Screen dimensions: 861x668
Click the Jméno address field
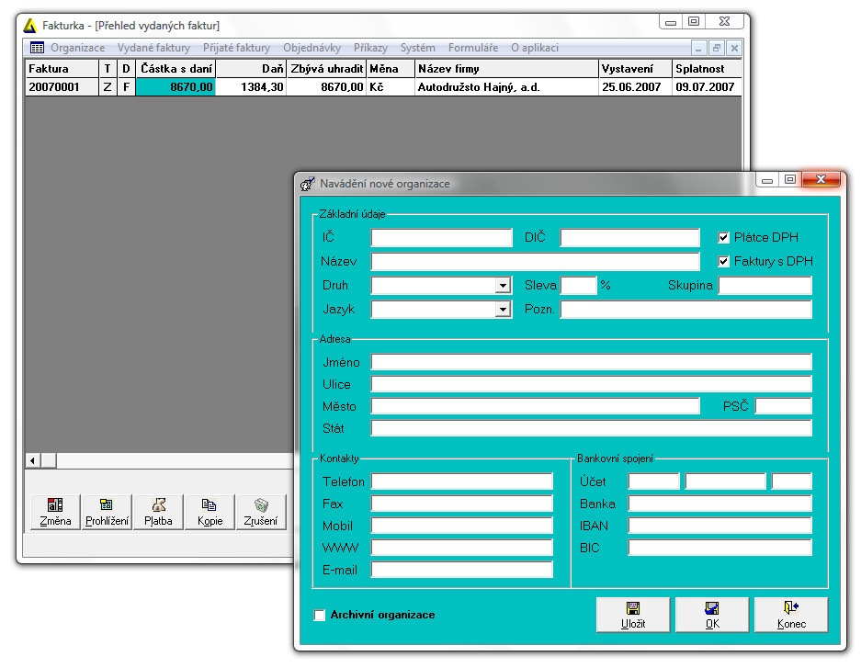pyautogui.click(x=592, y=362)
